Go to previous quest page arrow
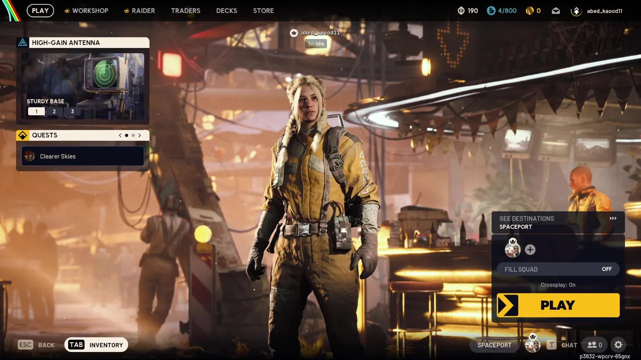The height and width of the screenshot is (360, 641). (x=120, y=135)
